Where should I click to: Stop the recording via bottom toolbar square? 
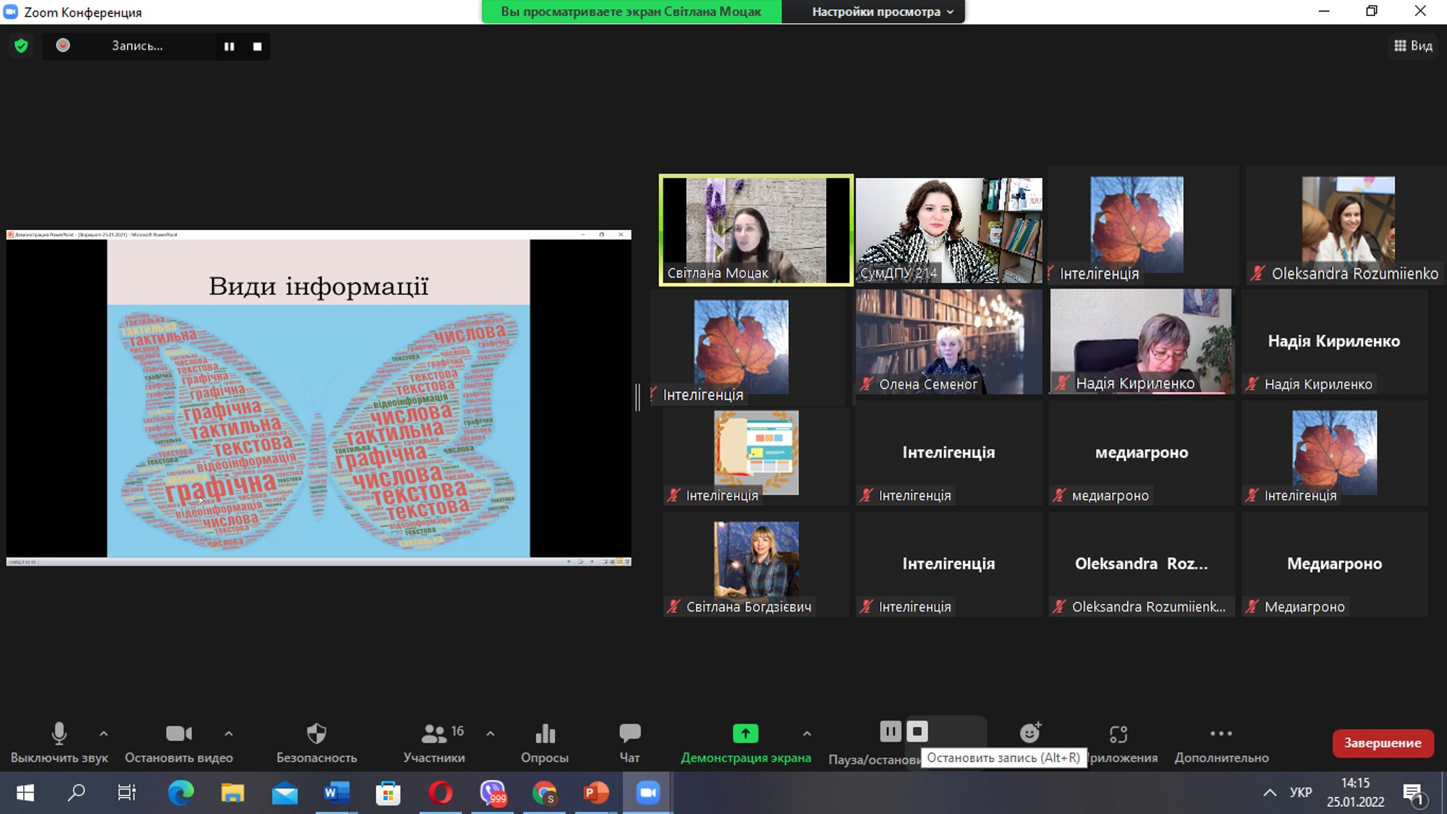pyautogui.click(x=917, y=732)
